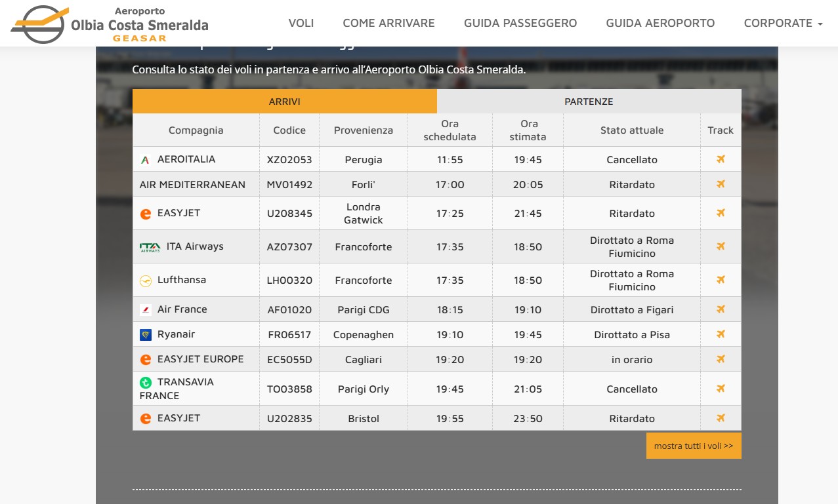Click track icon for Ryanair flight FR06517
Viewport: 838px width, 504px height.
click(721, 334)
